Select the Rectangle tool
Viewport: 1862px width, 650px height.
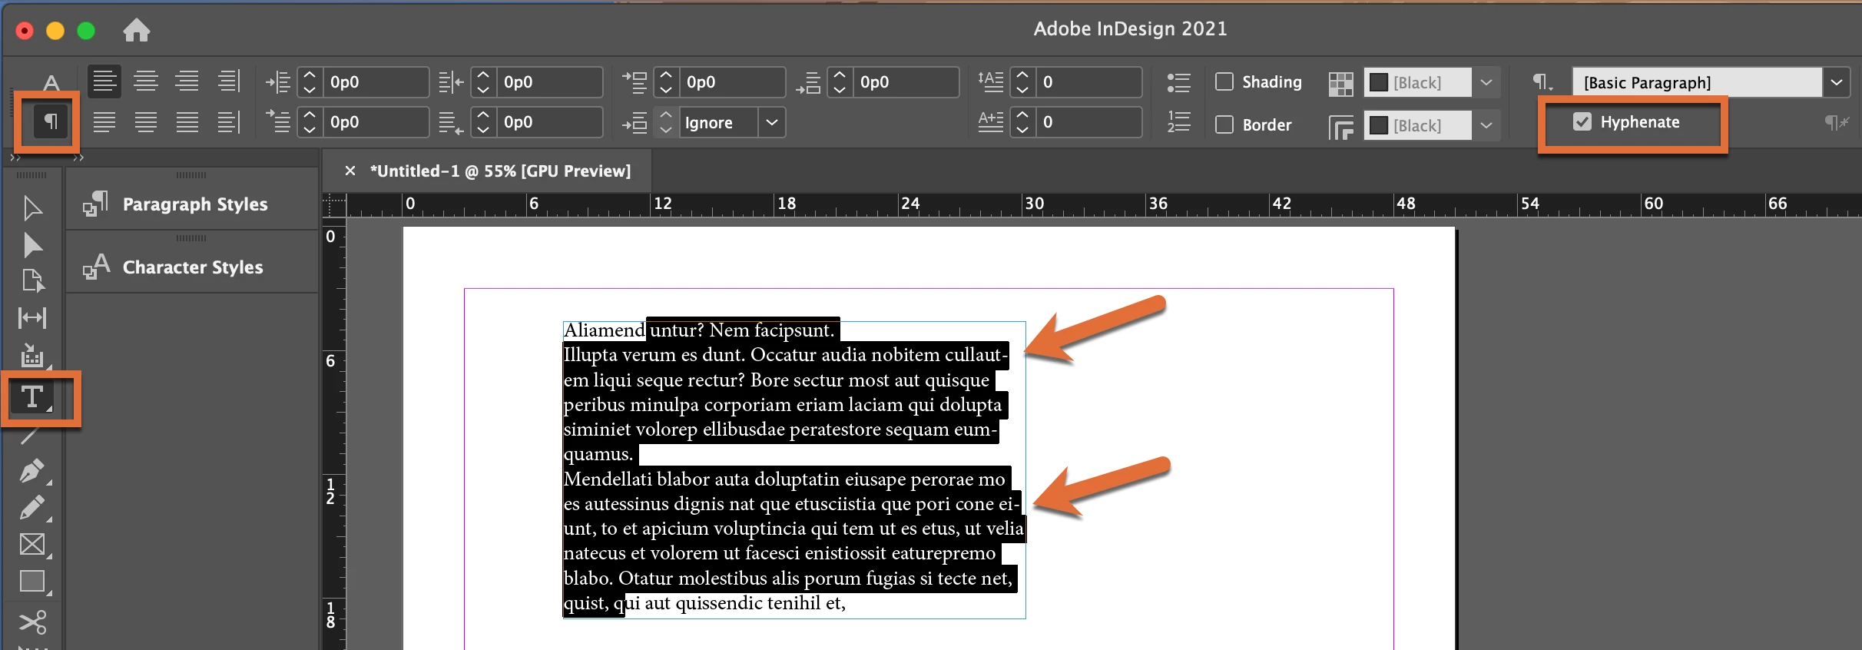click(32, 581)
